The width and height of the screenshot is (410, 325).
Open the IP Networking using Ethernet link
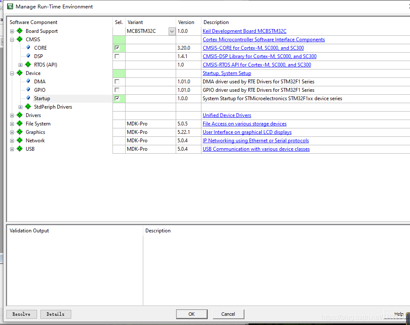click(x=256, y=141)
